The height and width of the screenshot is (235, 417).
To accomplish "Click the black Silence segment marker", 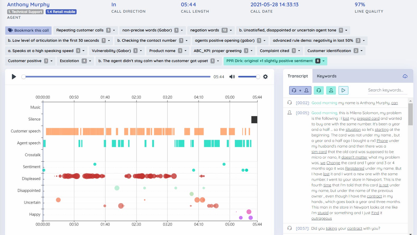I will click(x=254, y=119).
